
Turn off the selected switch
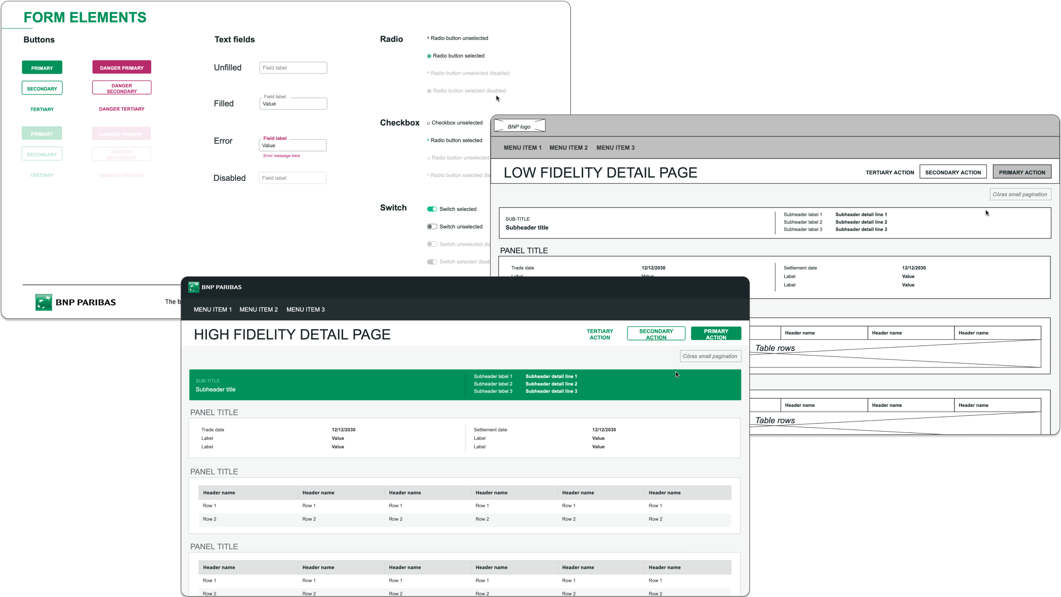point(432,209)
